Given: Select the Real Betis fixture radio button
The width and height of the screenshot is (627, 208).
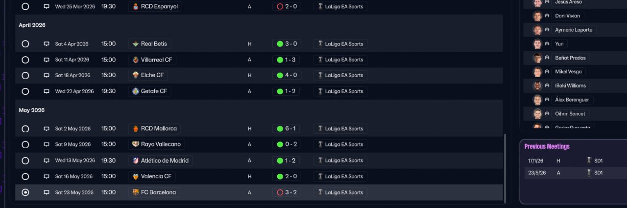Looking at the screenshot, I should (25, 44).
